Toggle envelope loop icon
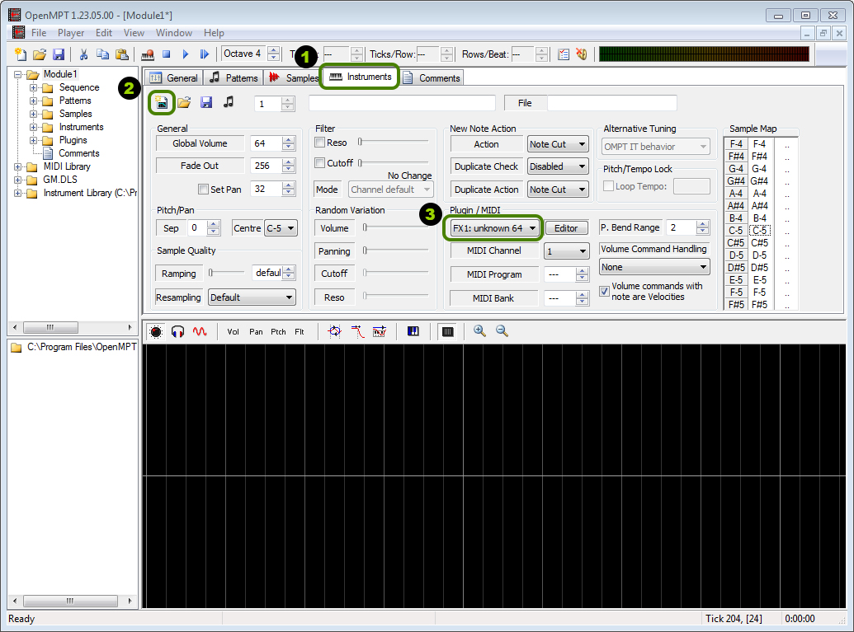Viewport: 854px width, 632px height. [x=334, y=332]
